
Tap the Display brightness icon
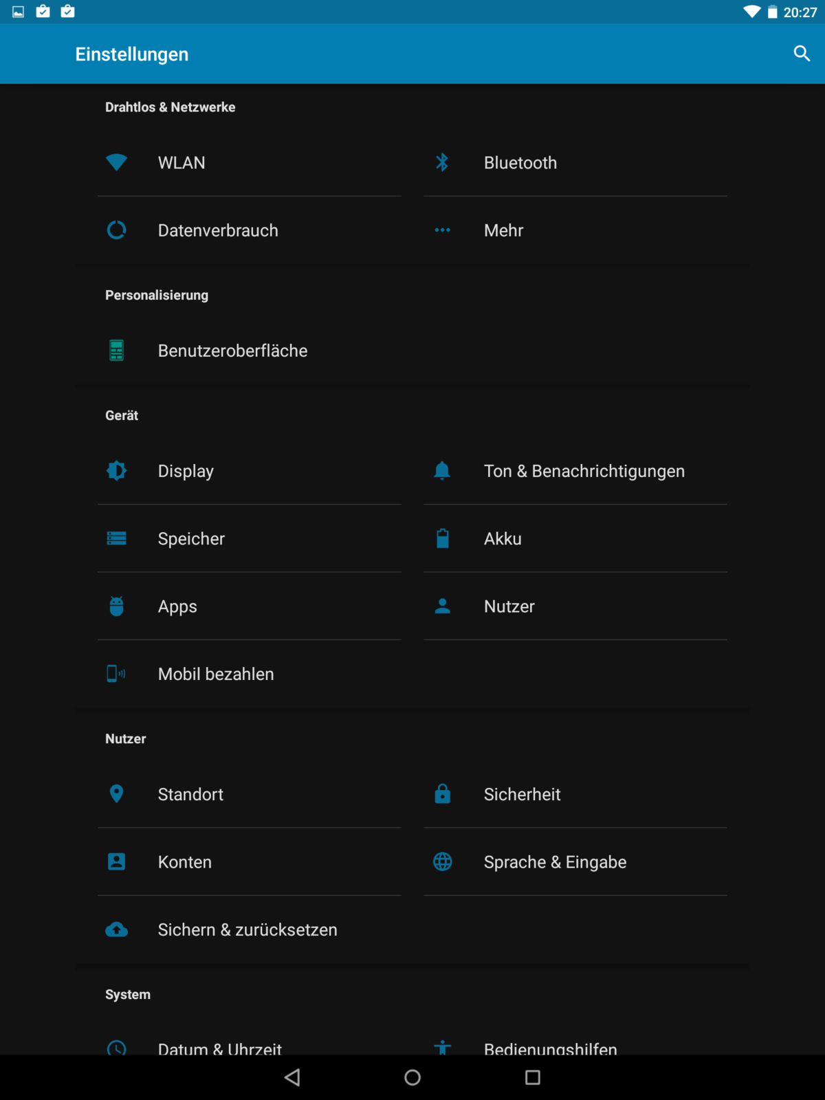point(117,471)
